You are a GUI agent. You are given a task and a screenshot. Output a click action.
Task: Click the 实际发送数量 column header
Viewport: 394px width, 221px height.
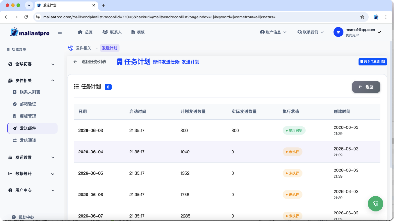pyautogui.click(x=244, y=112)
